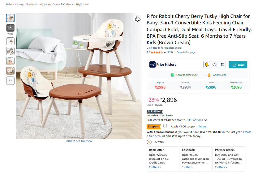Open the 3+ more images thumbnail
The image size is (258, 174).
tap(10, 81)
